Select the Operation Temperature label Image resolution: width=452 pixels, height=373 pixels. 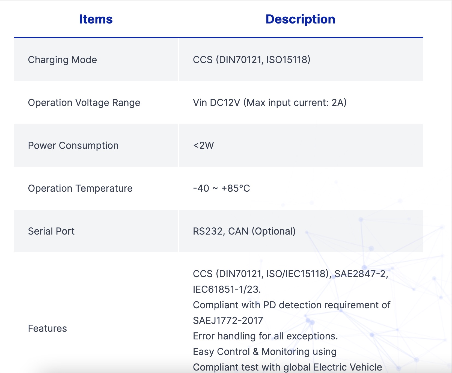click(x=80, y=188)
